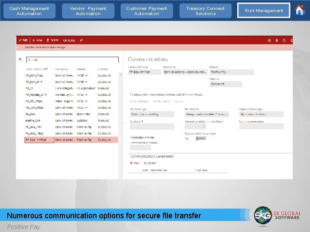Click Delete in the red toolbar
The width and height of the screenshot is (310, 232).
53,40
